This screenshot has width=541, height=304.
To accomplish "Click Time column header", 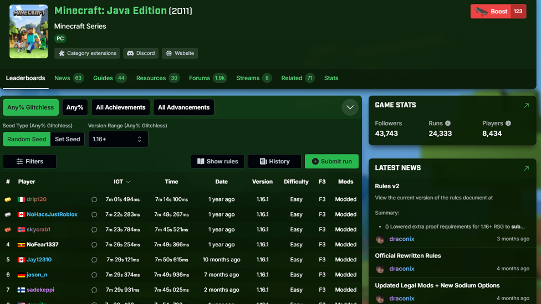I will tap(171, 182).
